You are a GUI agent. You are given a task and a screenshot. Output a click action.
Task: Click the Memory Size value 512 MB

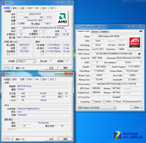click(99, 80)
